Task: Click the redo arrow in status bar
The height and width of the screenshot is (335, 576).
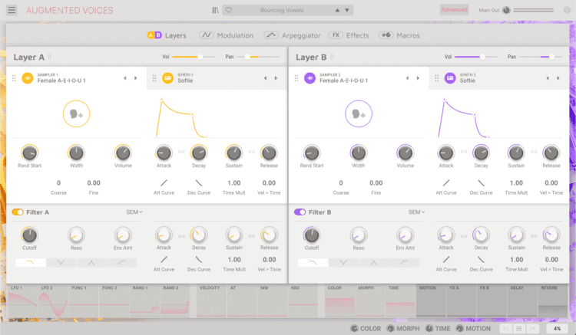Action: [532, 329]
